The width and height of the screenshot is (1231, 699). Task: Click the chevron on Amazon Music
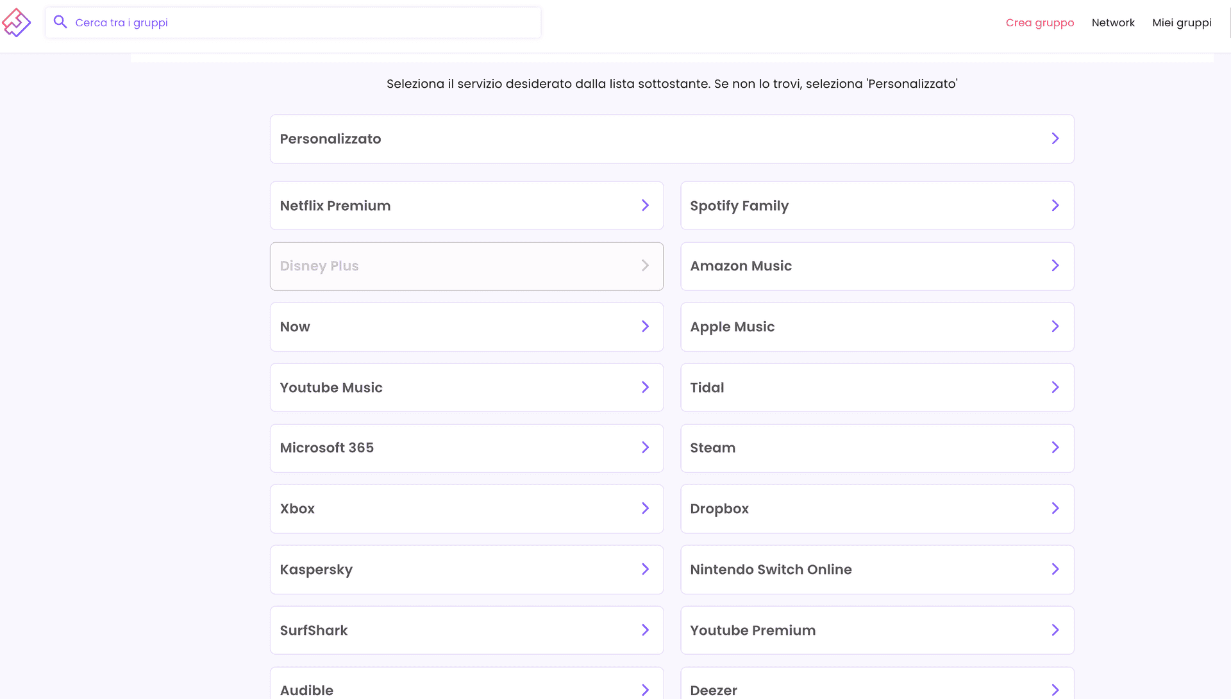click(x=1055, y=265)
